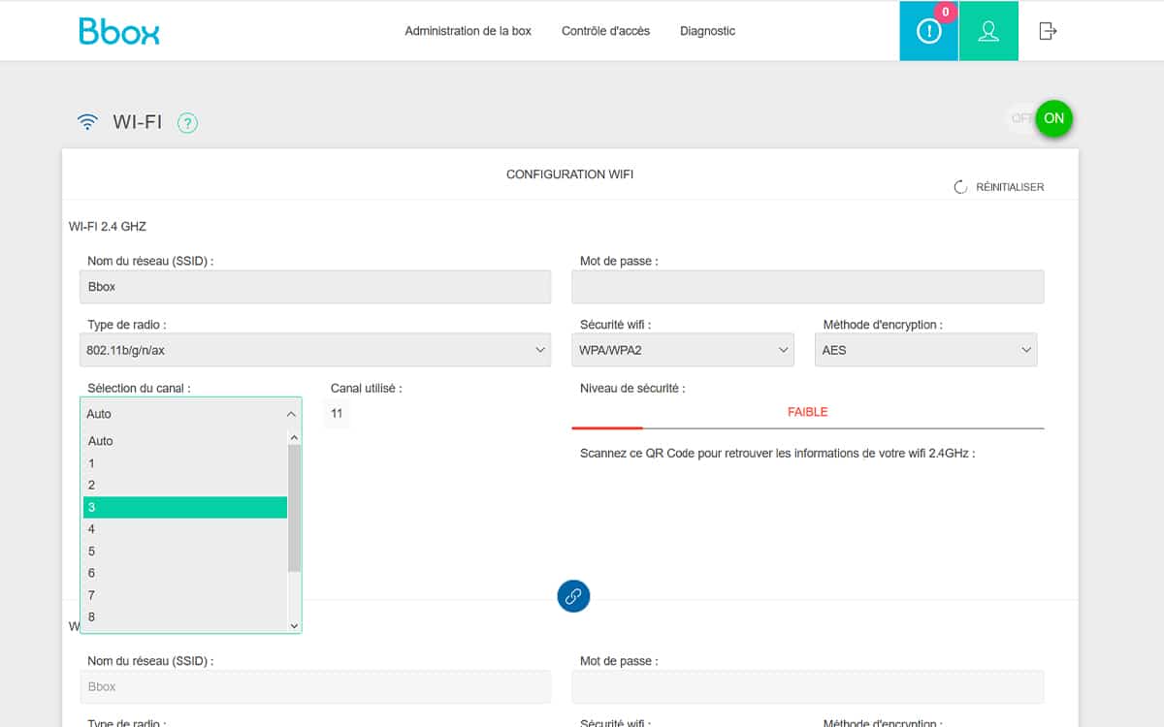Click the Wi-Fi help question mark icon
This screenshot has width=1164, height=727.
pos(187,123)
